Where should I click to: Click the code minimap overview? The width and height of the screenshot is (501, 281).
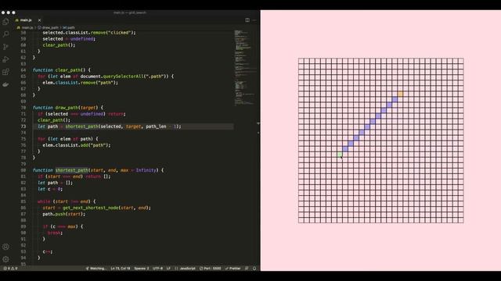tap(244, 68)
